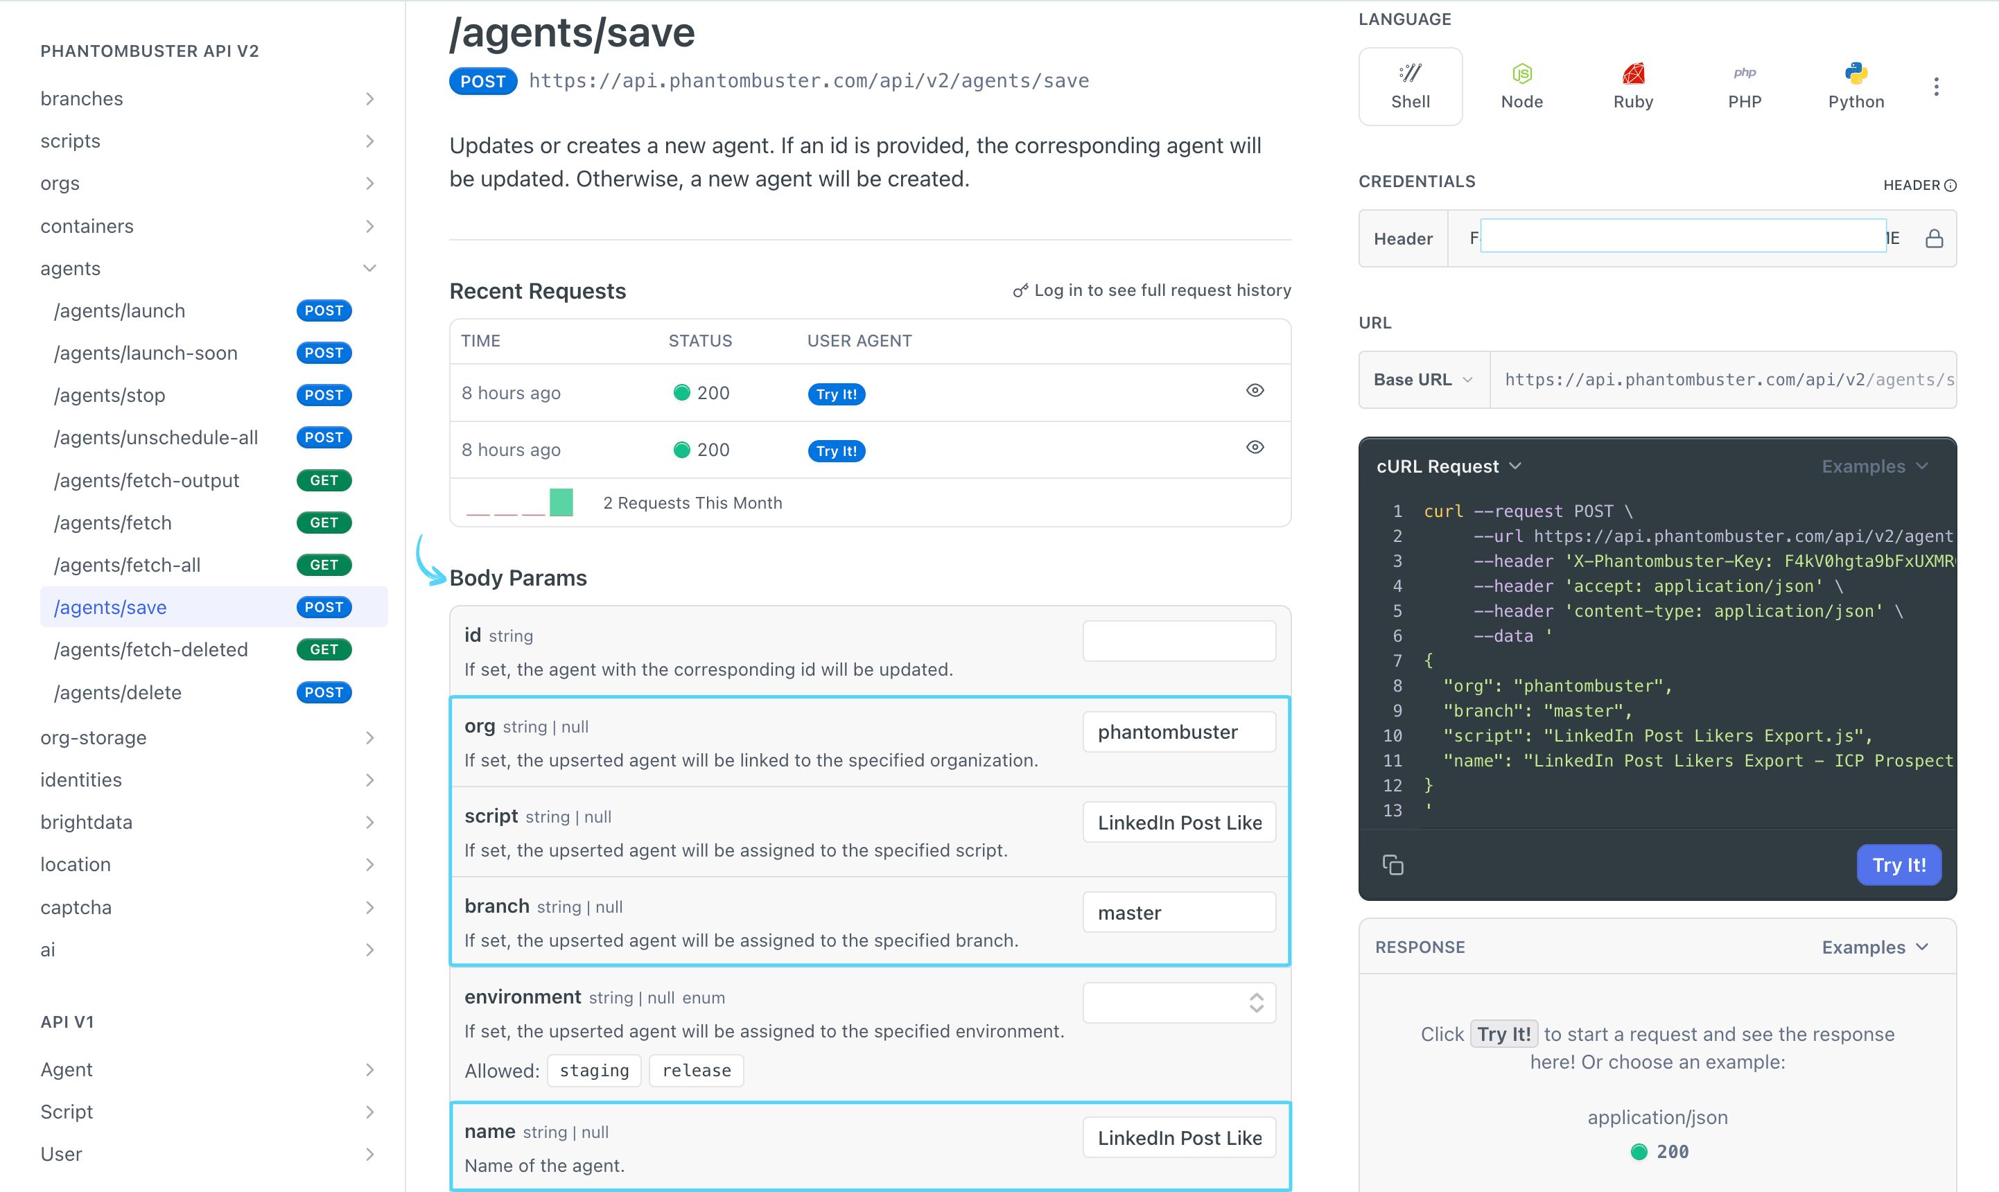Open /agents/launch-soon endpoint
This screenshot has height=1192, width=1999.
[x=213, y=353]
